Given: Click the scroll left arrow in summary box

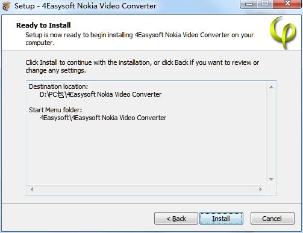Looking at the screenshot, I should [x=32, y=189].
